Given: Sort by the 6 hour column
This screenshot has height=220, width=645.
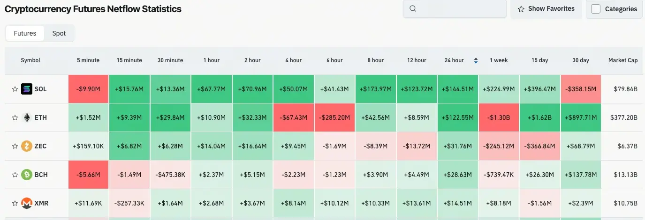Looking at the screenshot, I should pyautogui.click(x=334, y=60).
